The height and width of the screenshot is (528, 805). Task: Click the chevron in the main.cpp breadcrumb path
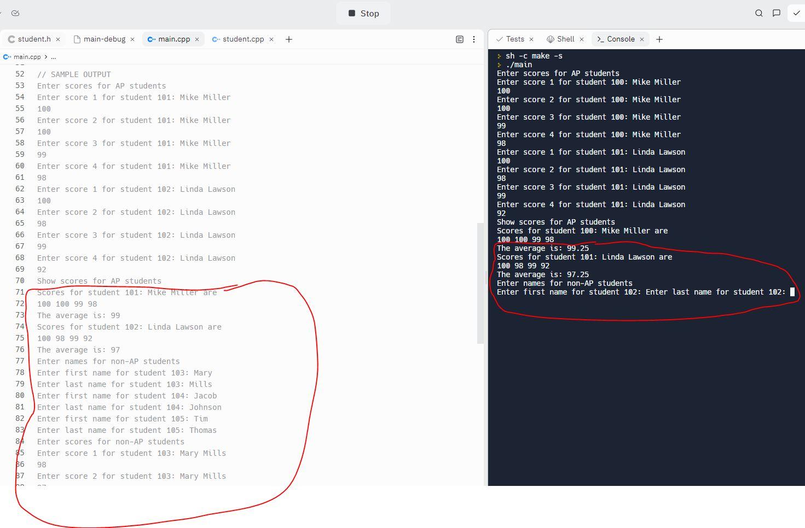47,56
